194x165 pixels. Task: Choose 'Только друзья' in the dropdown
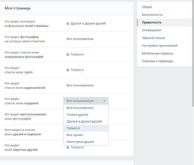pos(77,115)
